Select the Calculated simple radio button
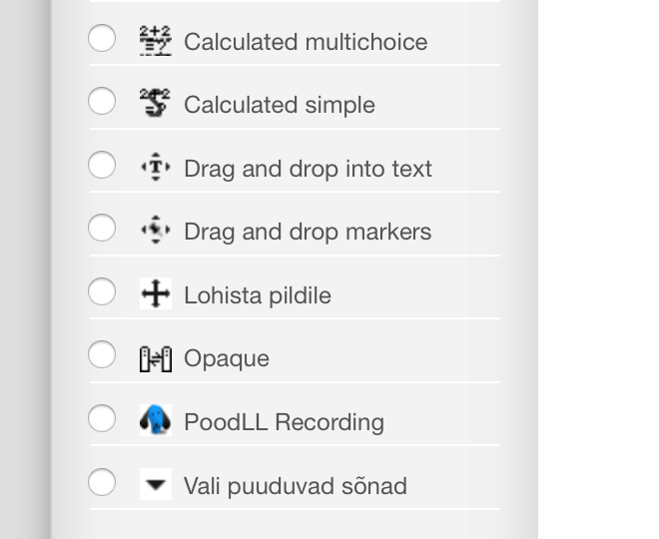The height and width of the screenshot is (539, 659). (102, 101)
